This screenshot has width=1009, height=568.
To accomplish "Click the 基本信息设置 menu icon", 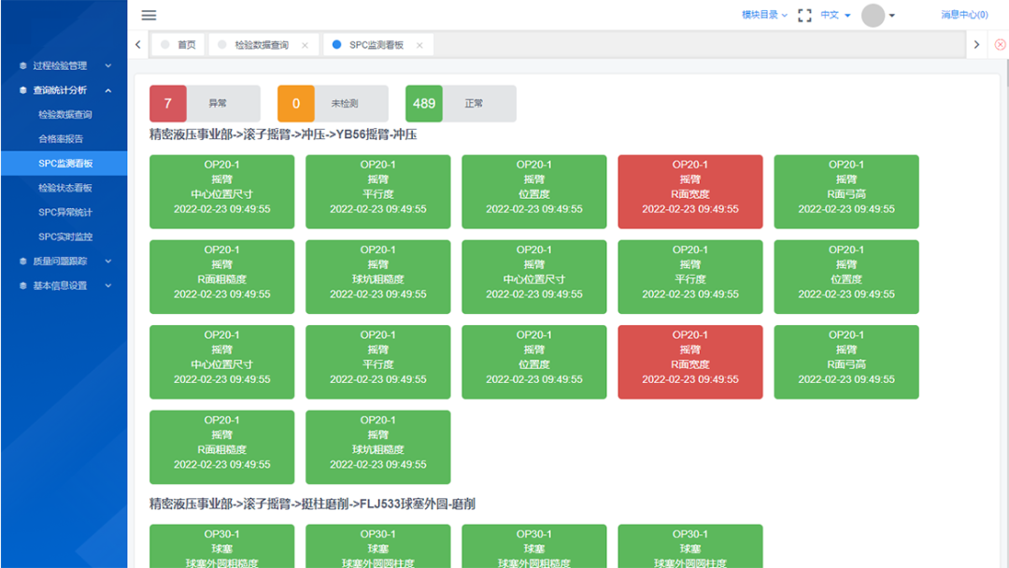I will click(23, 286).
